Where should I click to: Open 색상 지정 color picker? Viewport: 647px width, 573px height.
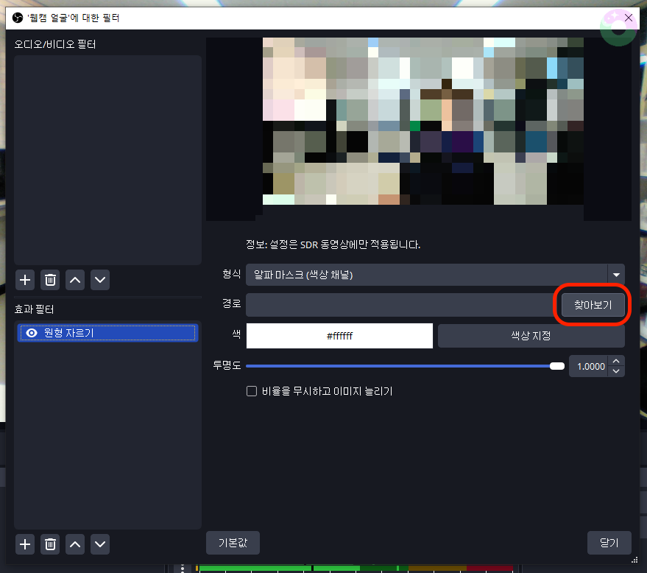coord(531,336)
